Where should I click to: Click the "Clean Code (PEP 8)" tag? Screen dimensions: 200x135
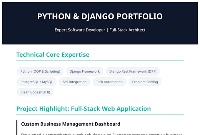(x=35, y=92)
